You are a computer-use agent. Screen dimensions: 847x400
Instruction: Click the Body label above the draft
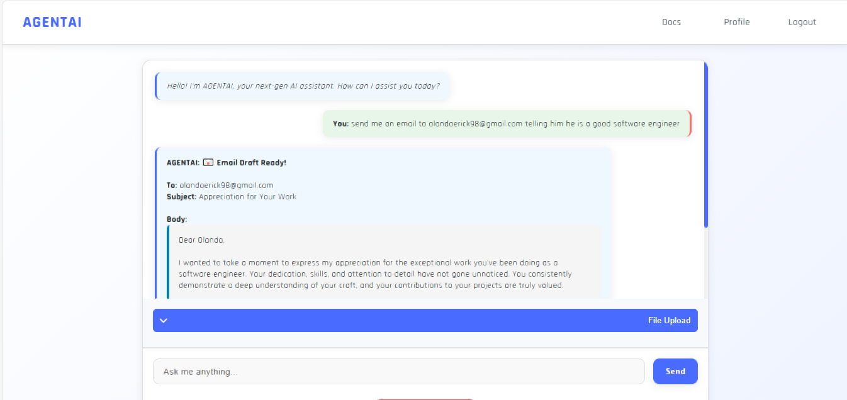click(175, 219)
